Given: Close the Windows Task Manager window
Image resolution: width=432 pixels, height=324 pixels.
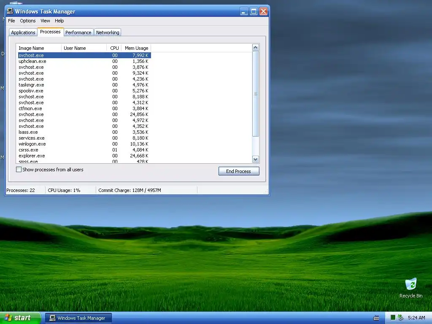Looking at the screenshot, I should (x=263, y=11).
